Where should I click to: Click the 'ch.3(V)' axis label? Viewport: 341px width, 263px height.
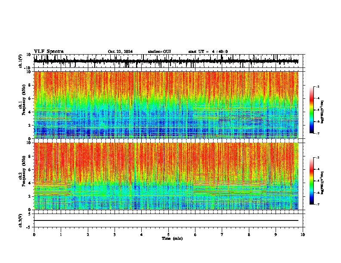click(x=21, y=220)
